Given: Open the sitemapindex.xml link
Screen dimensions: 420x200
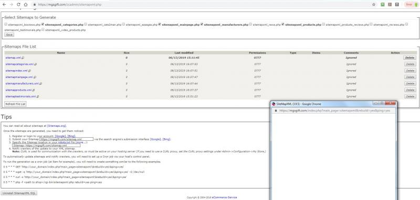Looking at the screenshot, I should click(16, 71).
